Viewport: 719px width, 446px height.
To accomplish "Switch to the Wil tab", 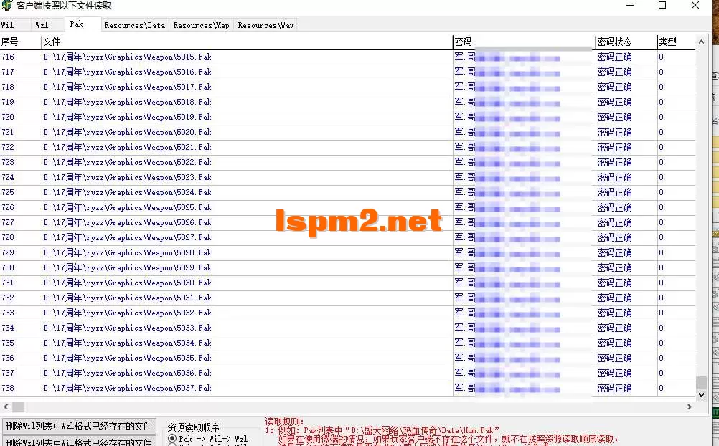I will click(7, 25).
